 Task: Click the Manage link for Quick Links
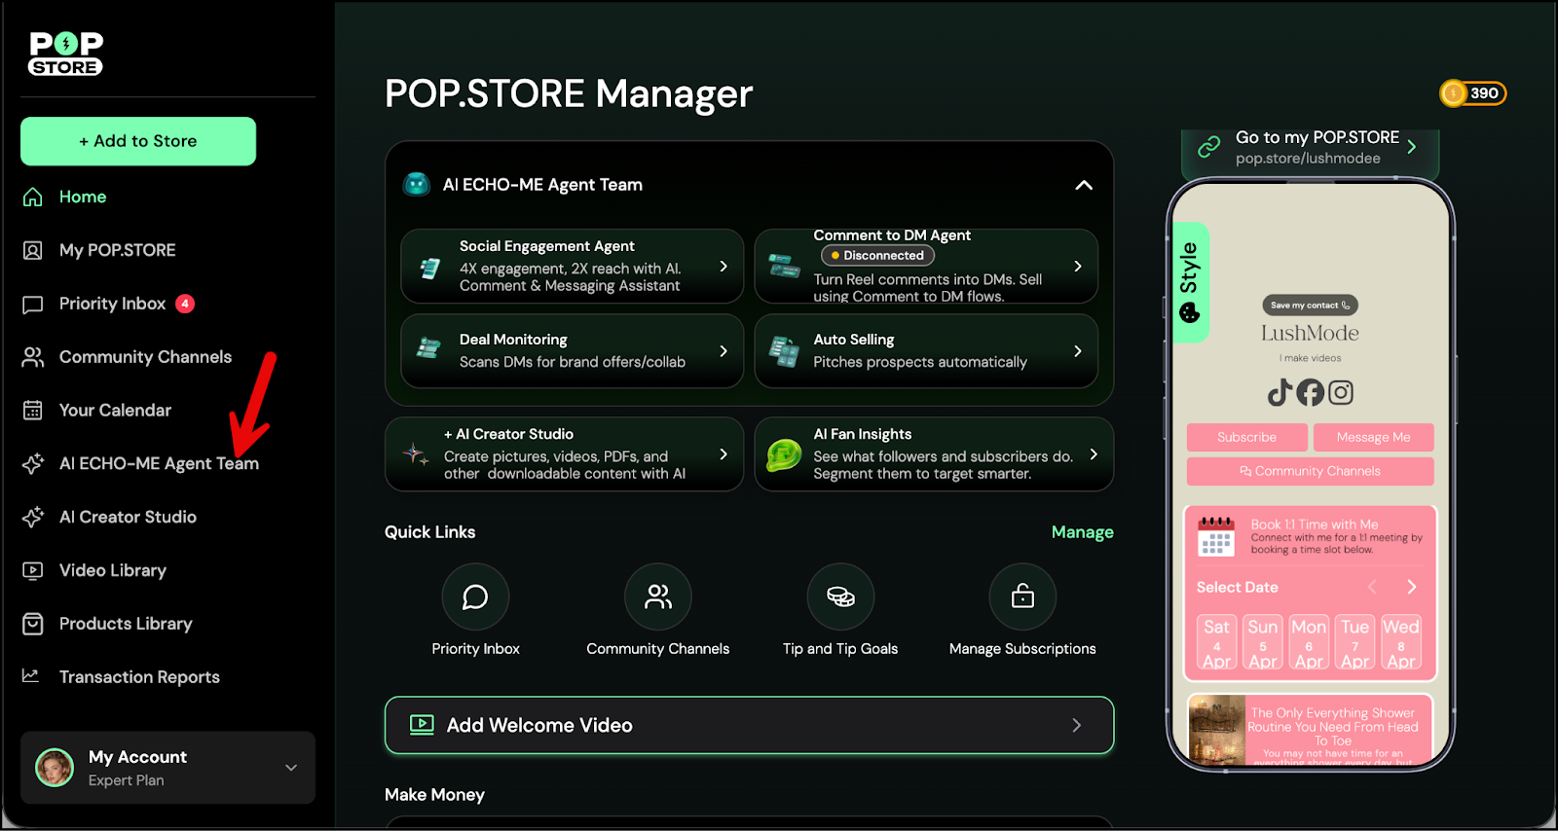1082,532
